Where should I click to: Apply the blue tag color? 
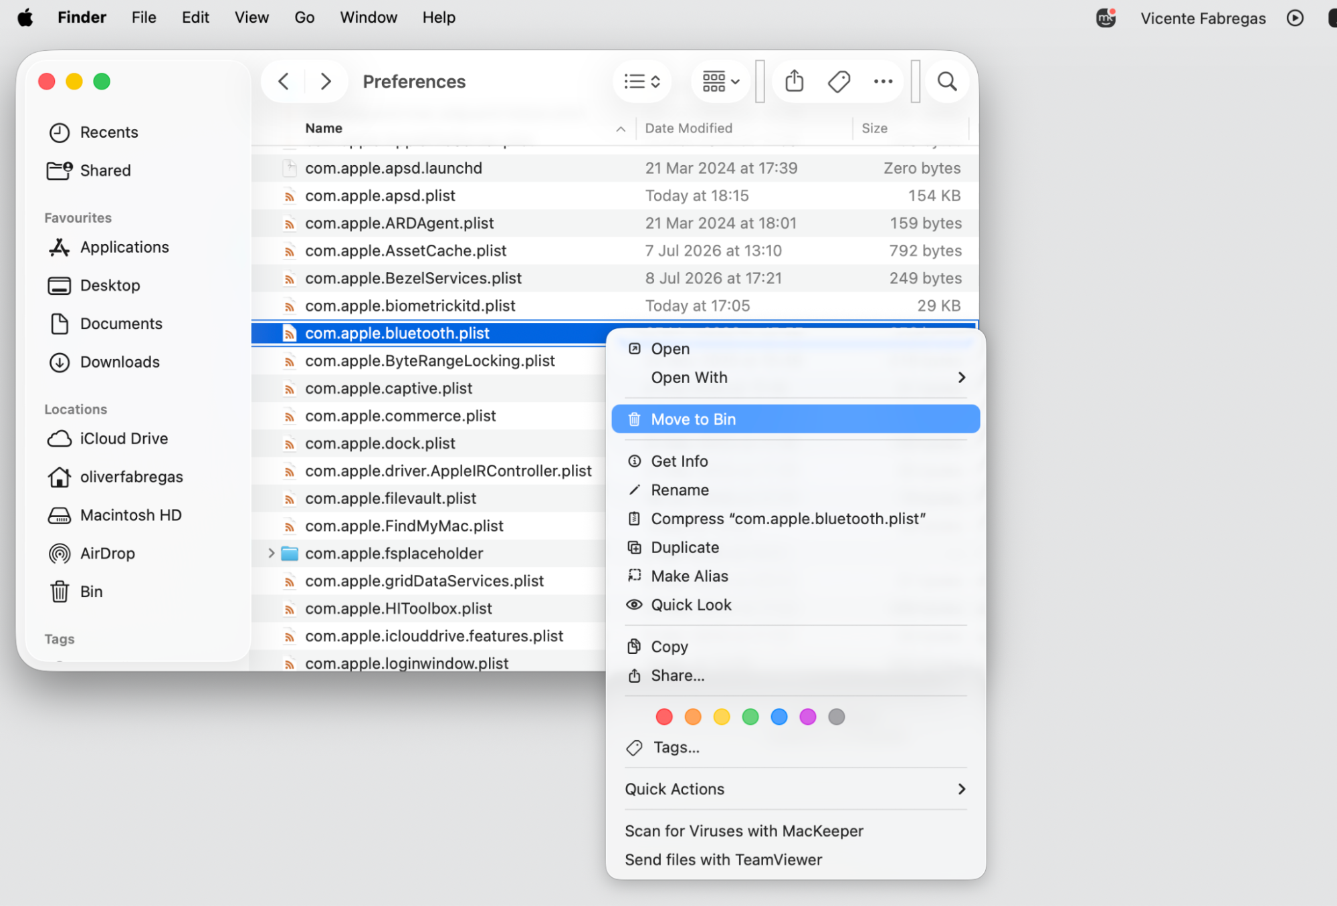779,717
